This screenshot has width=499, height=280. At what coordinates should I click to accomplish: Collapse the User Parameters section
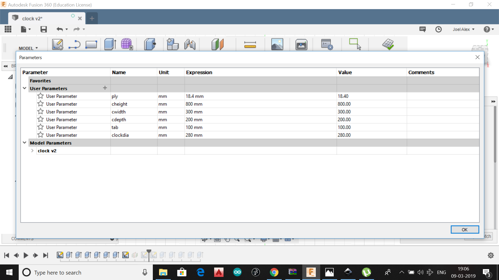24,88
